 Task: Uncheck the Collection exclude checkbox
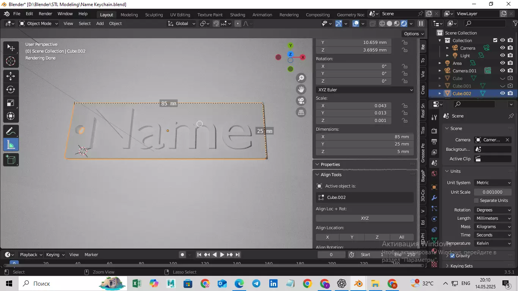tap(495, 40)
